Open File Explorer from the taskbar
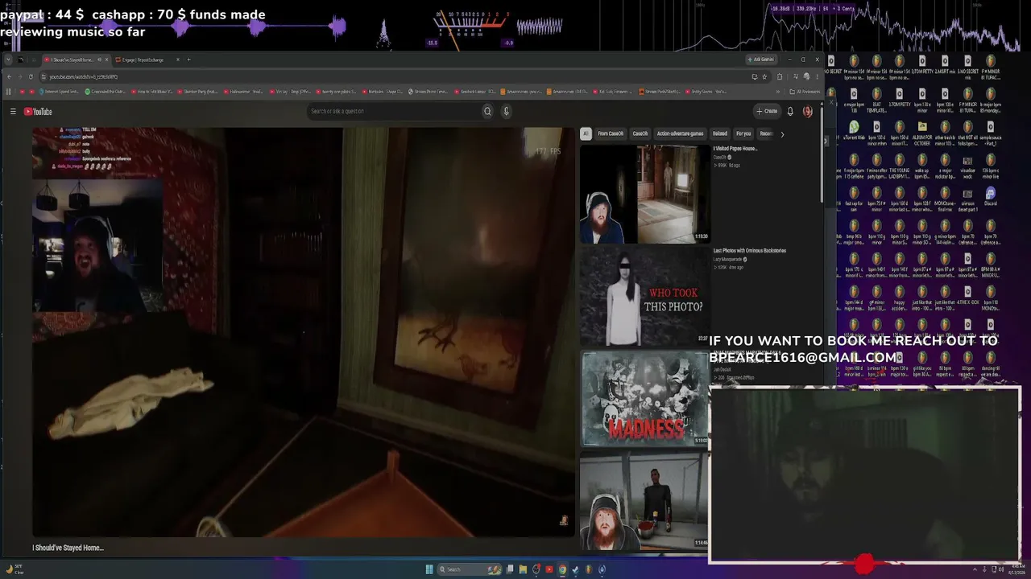Viewport: 1031px width, 579px height. [x=523, y=569]
